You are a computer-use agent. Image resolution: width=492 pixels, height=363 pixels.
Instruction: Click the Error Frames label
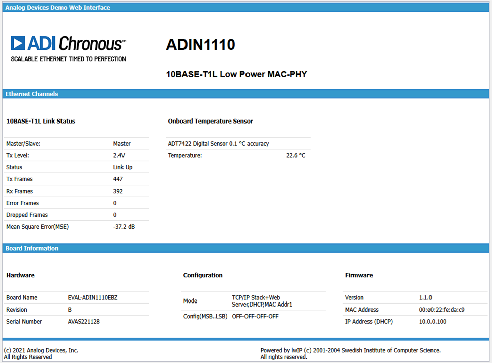(23, 203)
